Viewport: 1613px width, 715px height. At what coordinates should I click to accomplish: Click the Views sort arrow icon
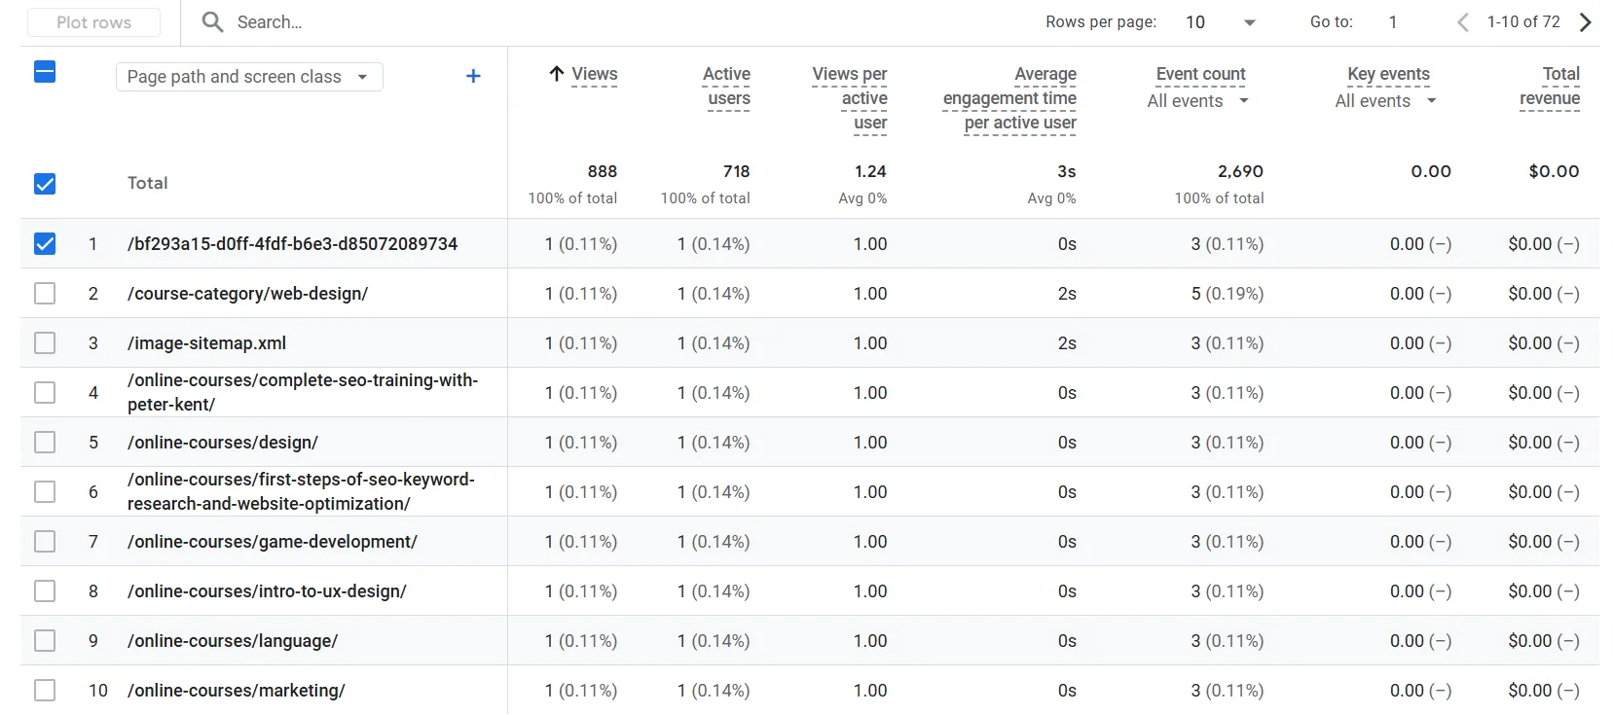click(x=557, y=74)
